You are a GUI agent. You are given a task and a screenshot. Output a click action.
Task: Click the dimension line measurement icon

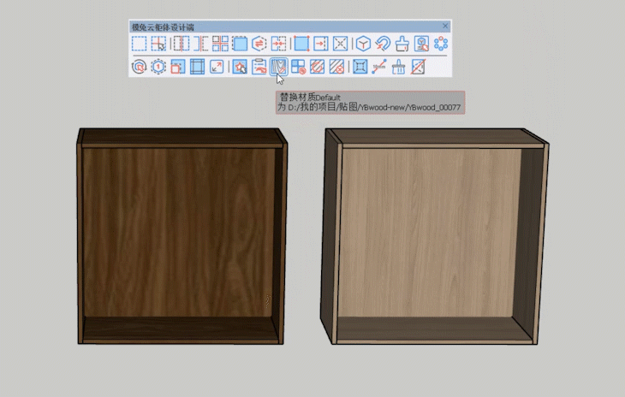click(x=379, y=66)
